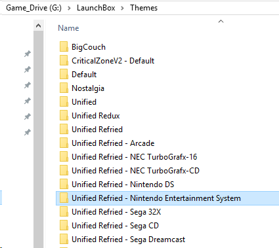Select the BigCouch folder name
Screen dimensions: 279x248
tap(89, 47)
